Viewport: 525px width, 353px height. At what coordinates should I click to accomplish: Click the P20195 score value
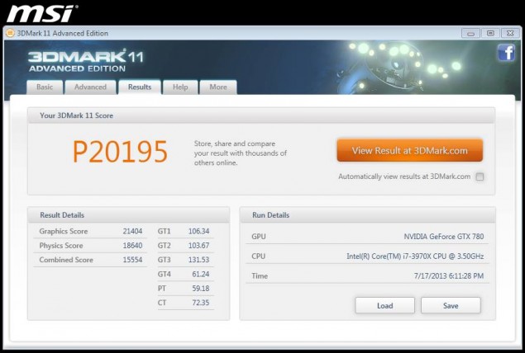(x=120, y=152)
